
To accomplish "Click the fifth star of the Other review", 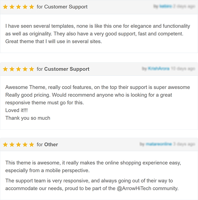I will click(32, 144).
